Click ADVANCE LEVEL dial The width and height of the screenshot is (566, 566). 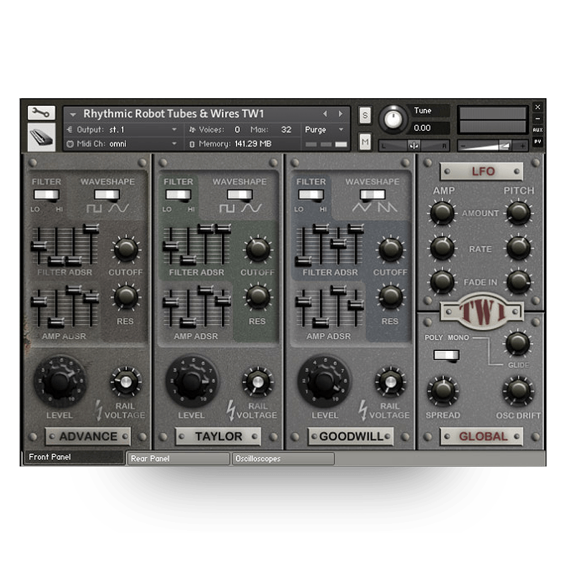tap(60, 381)
